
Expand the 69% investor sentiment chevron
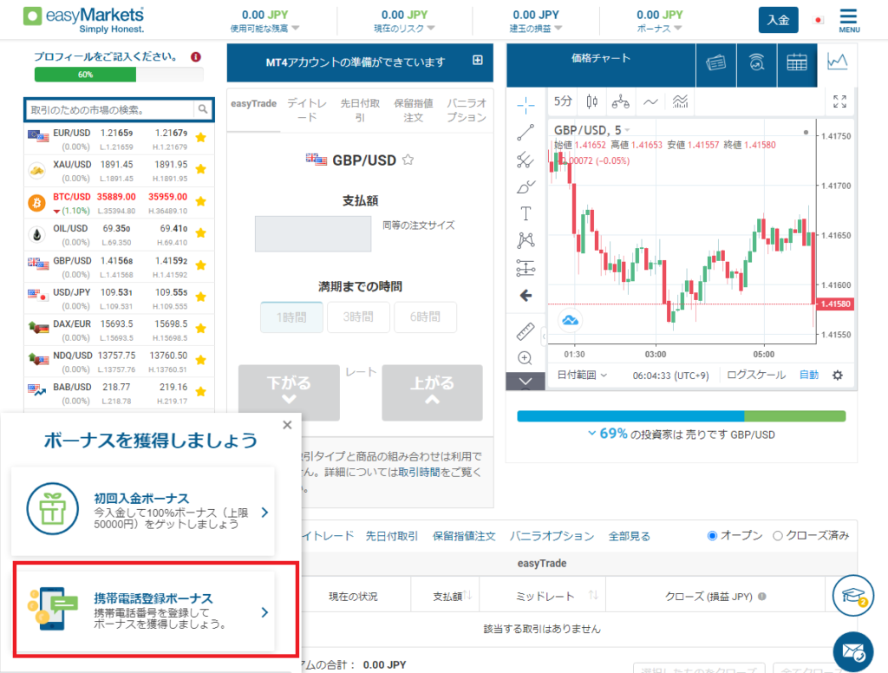(591, 434)
